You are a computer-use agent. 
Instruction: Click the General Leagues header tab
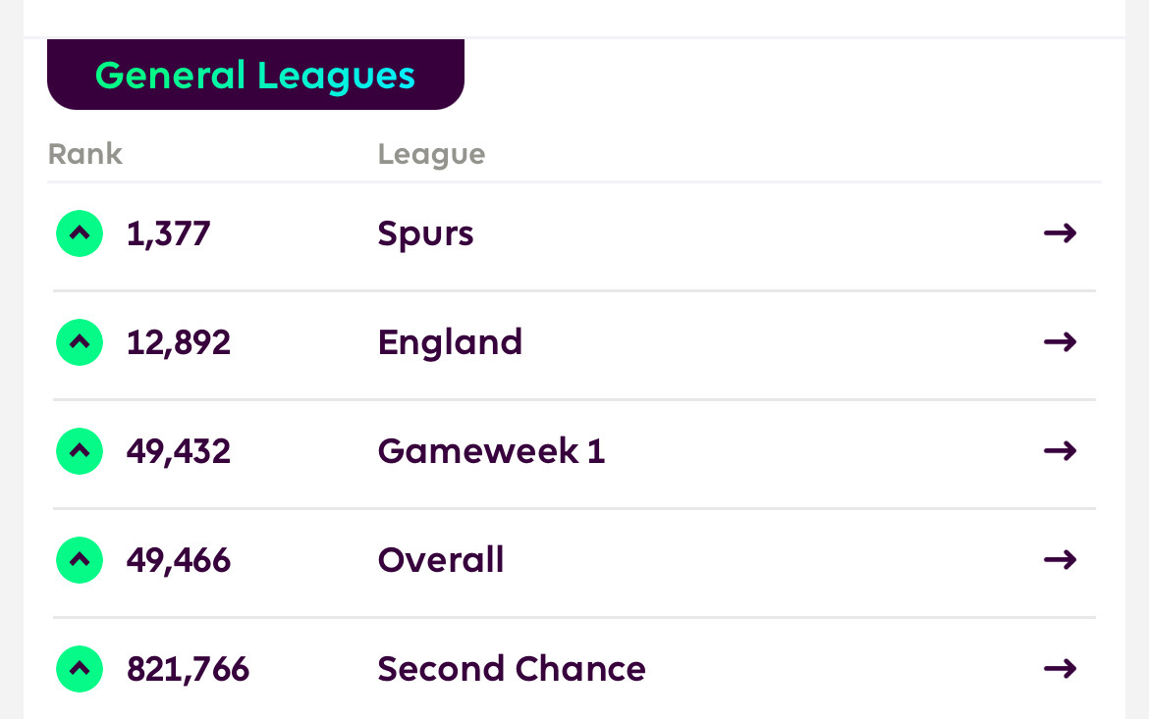255,75
